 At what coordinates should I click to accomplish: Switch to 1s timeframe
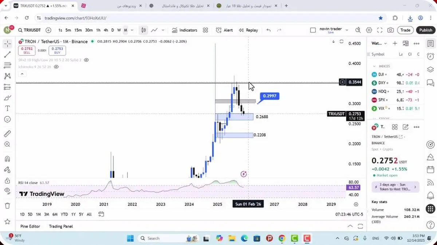(x=60, y=30)
